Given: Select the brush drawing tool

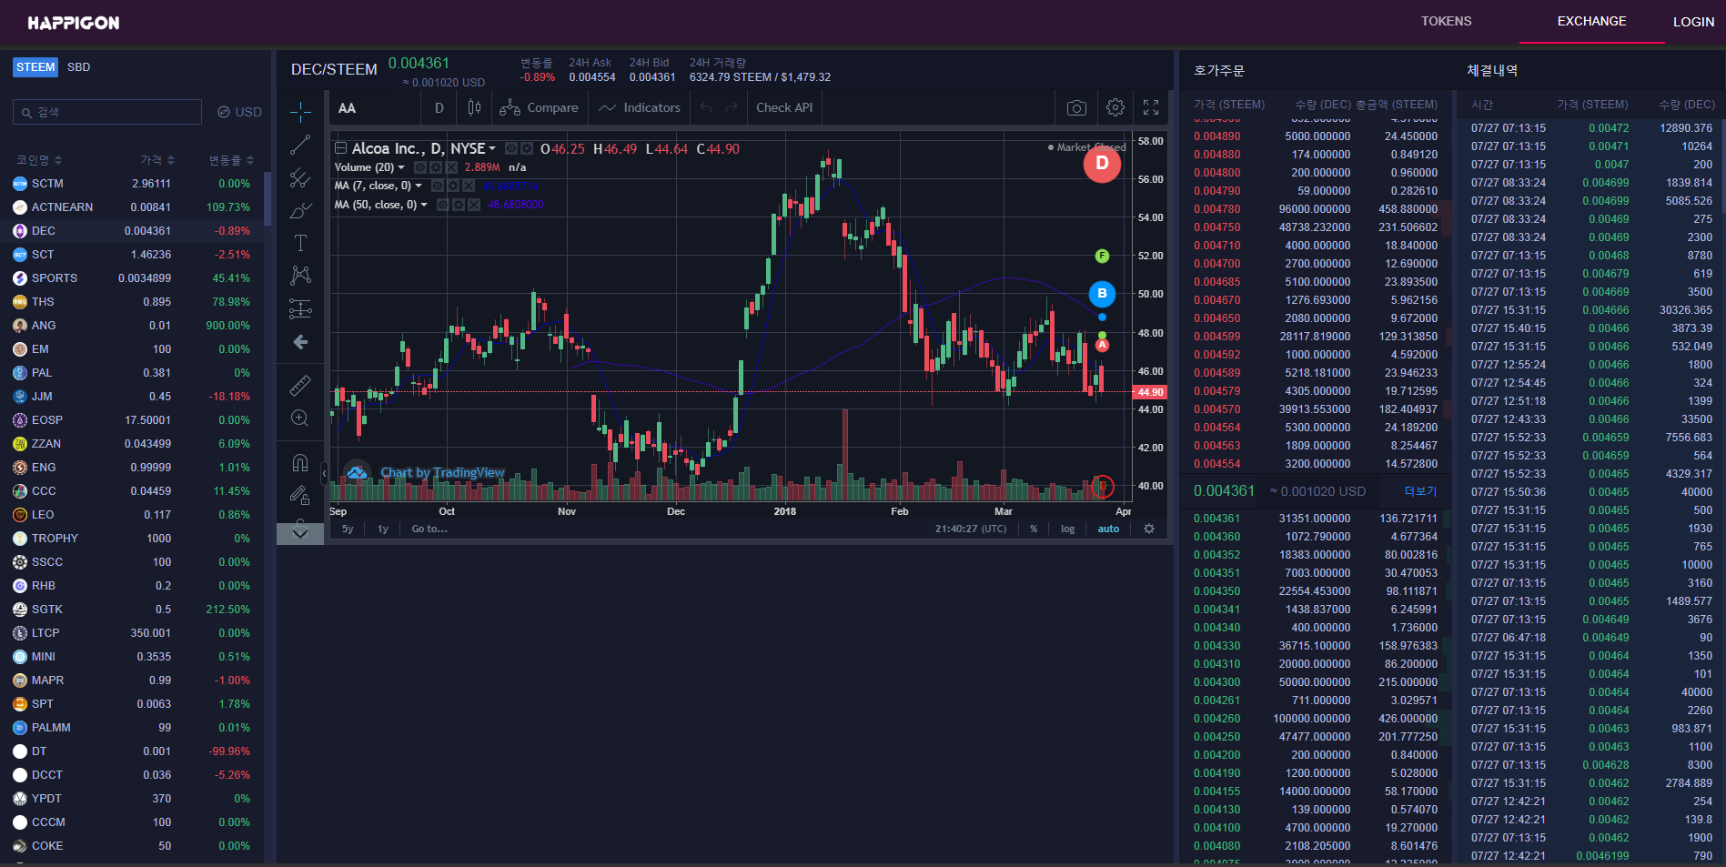Looking at the screenshot, I should pos(300,210).
